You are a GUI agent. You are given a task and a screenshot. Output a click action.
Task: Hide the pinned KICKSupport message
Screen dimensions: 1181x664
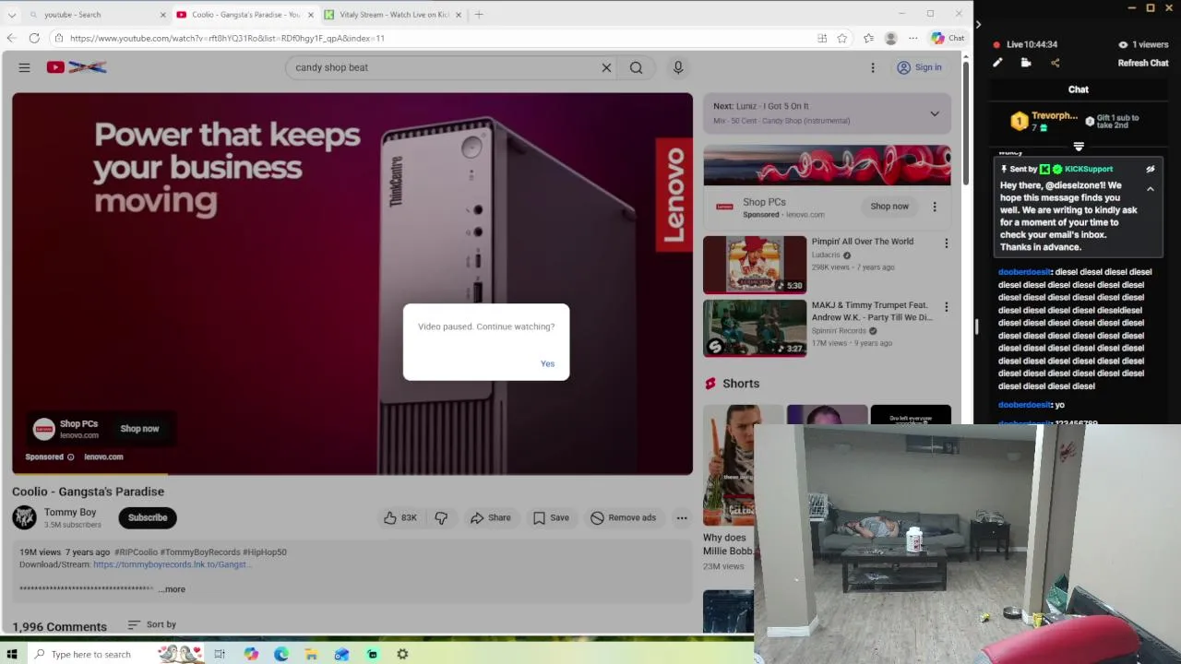click(1151, 169)
